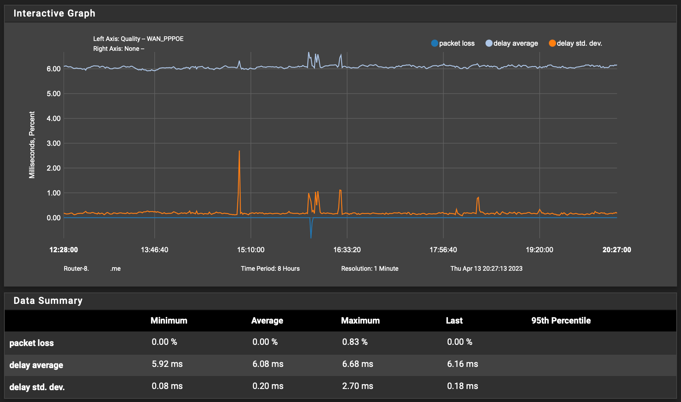This screenshot has height=402, width=681.
Task: Click the packet loss maximum value 0.83 %
Action: point(355,342)
